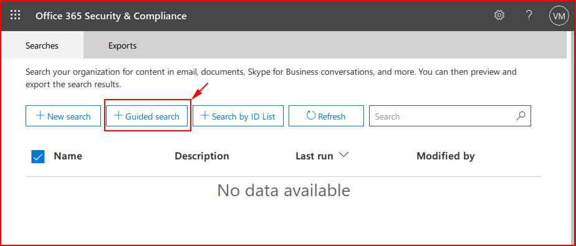Click the plus icon on New search
The width and height of the screenshot is (576, 246).
40,116
